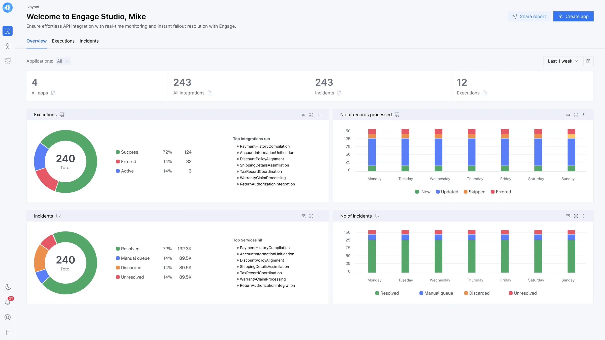Click the sidebar panel layout icon
This screenshot has height=340, width=605.
(8, 332)
